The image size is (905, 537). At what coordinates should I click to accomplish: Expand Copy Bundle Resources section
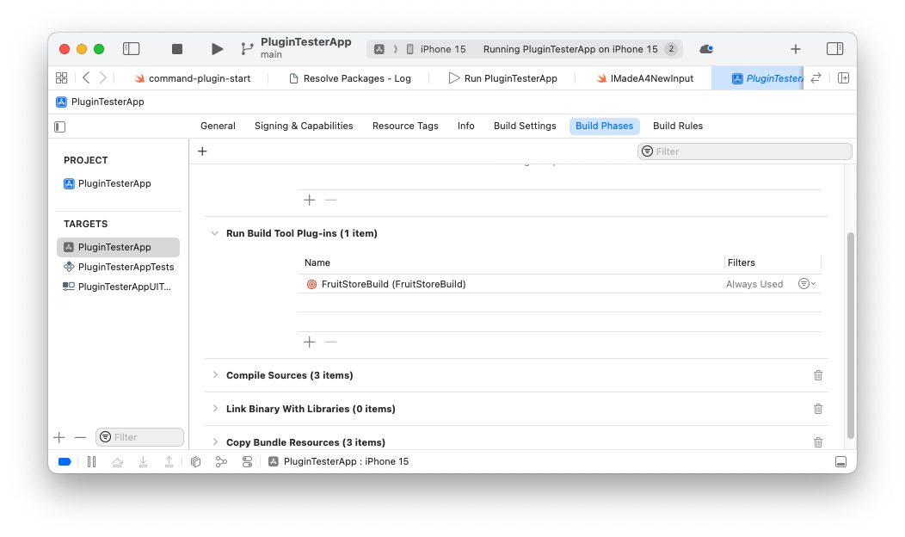click(215, 442)
